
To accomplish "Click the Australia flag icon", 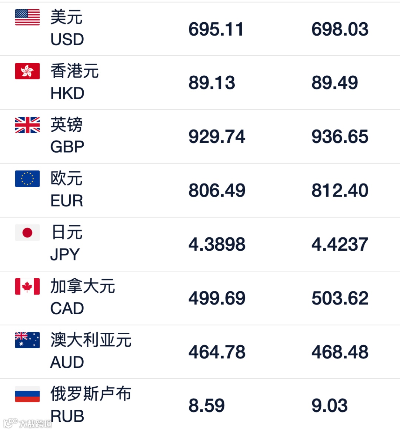I will click(27, 340).
